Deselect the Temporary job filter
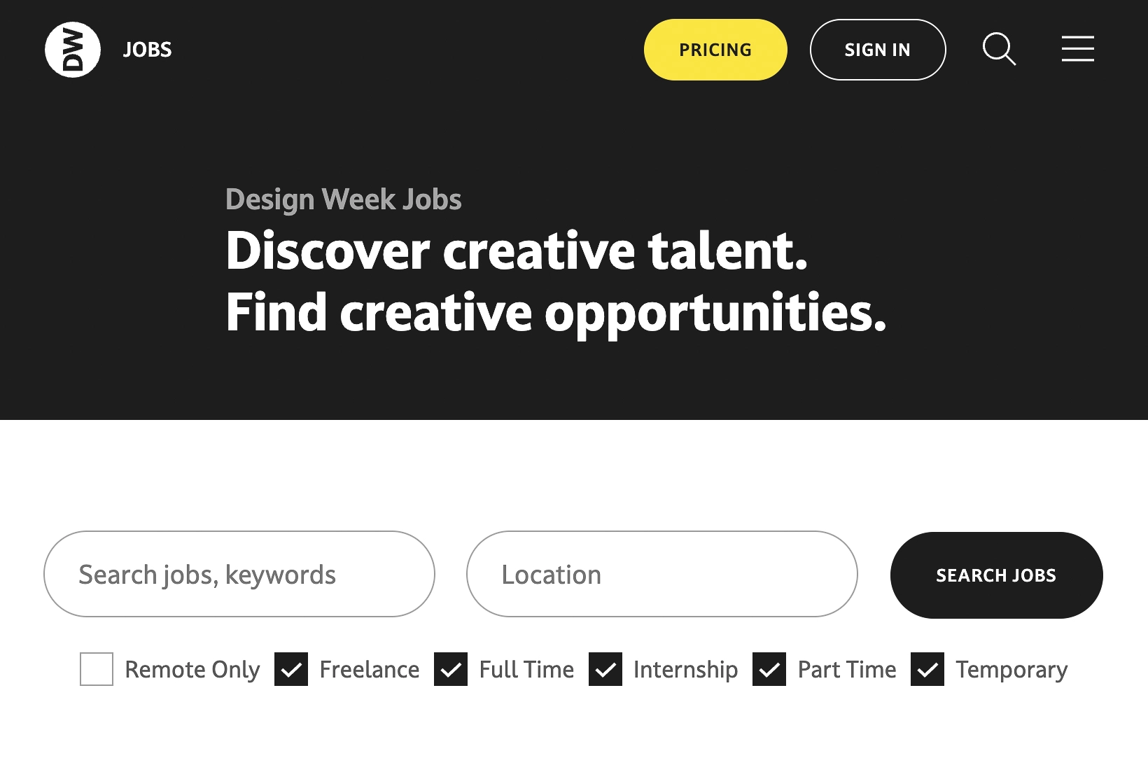This screenshot has width=1148, height=765. [x=928, y=669]
